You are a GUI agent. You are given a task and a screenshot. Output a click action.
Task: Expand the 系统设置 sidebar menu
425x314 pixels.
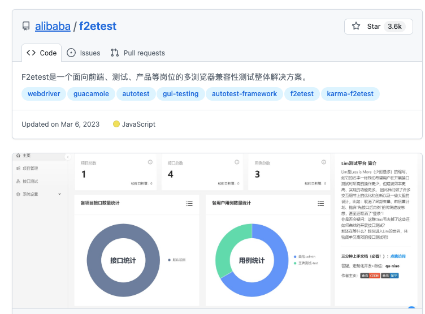click(x=40, y=194)
